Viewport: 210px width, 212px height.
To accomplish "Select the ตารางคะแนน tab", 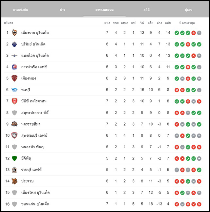I will point(104,10).
